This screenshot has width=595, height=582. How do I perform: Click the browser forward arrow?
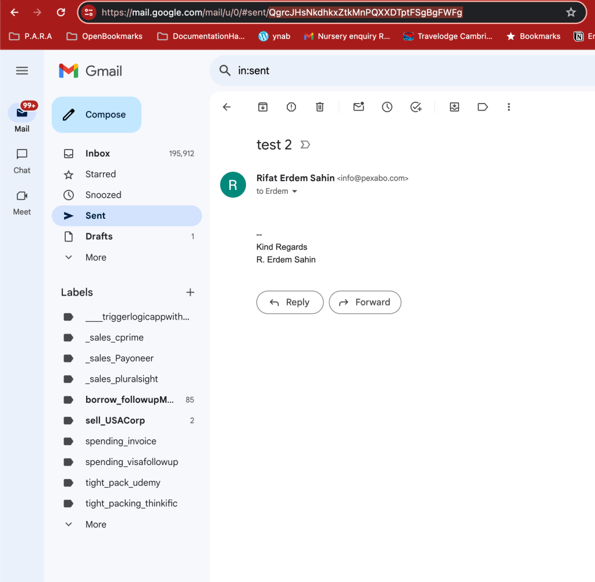(37, 13)
